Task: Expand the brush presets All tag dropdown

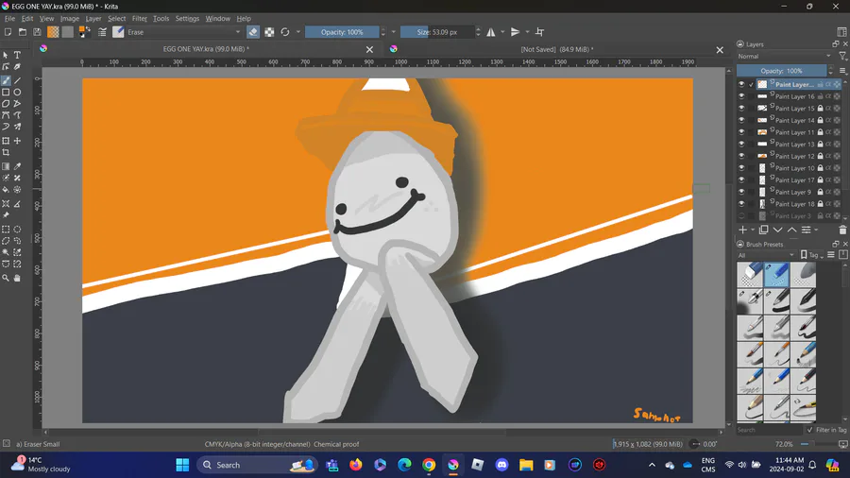Action: click(766, 255)
